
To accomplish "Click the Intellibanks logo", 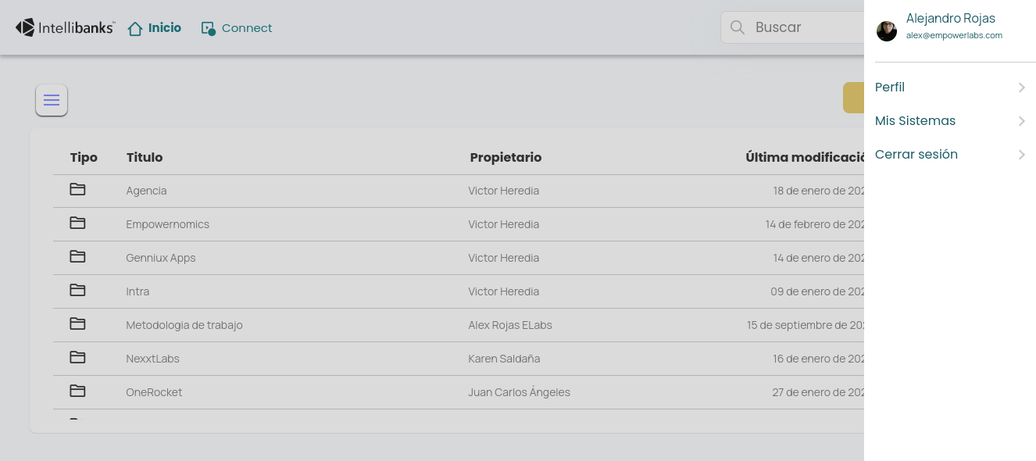I will pyautogui.click(x=66, y=27).
